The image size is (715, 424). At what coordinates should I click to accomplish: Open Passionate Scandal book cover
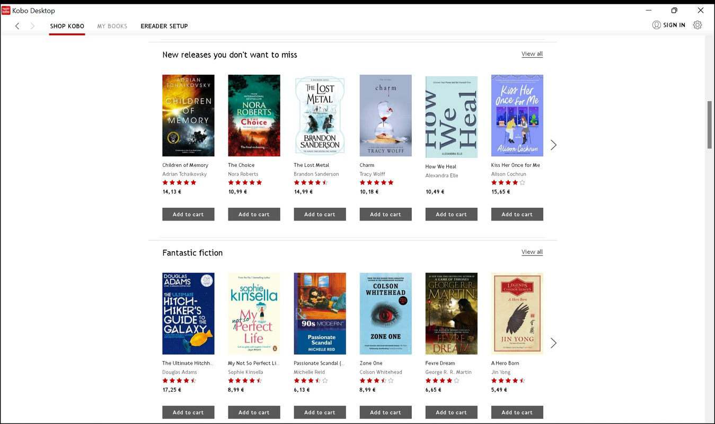click(320, 314)
